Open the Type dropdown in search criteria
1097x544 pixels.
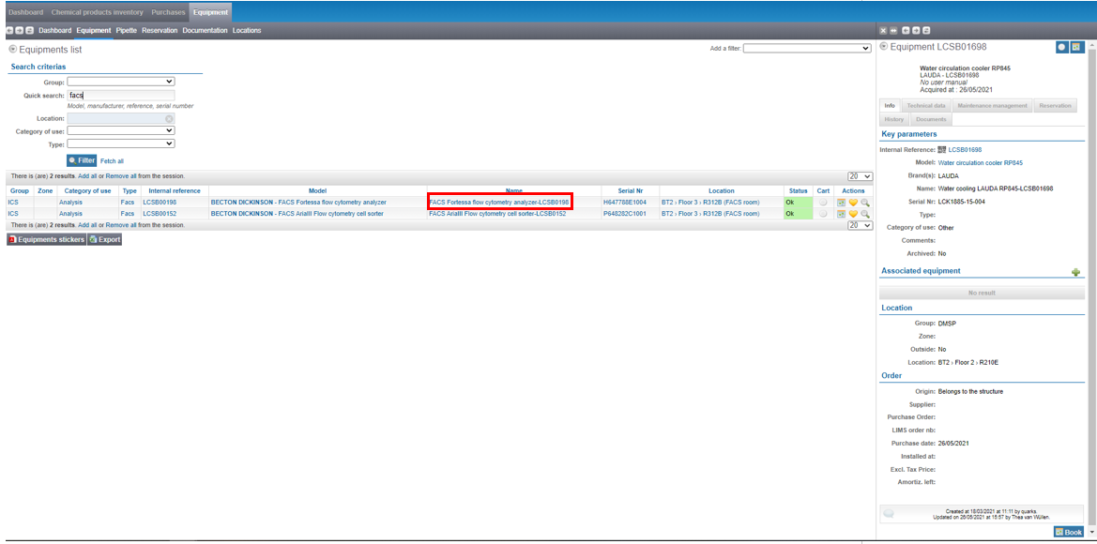121,144
